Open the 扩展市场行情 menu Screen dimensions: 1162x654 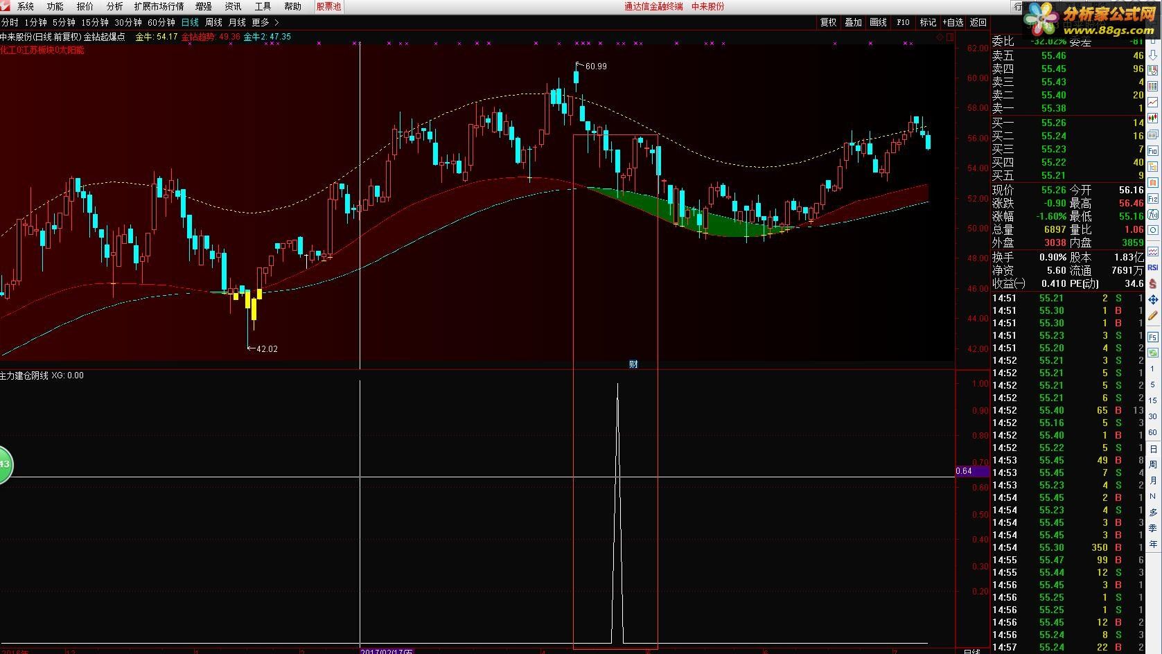point(159,6)
